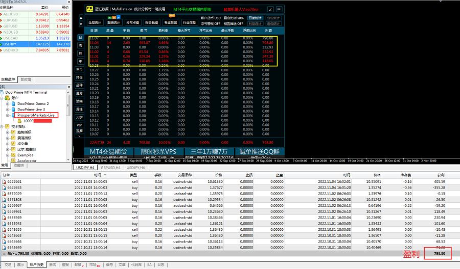Expand the 比尔 威廉姆 tree node

(x=8, y=149)
